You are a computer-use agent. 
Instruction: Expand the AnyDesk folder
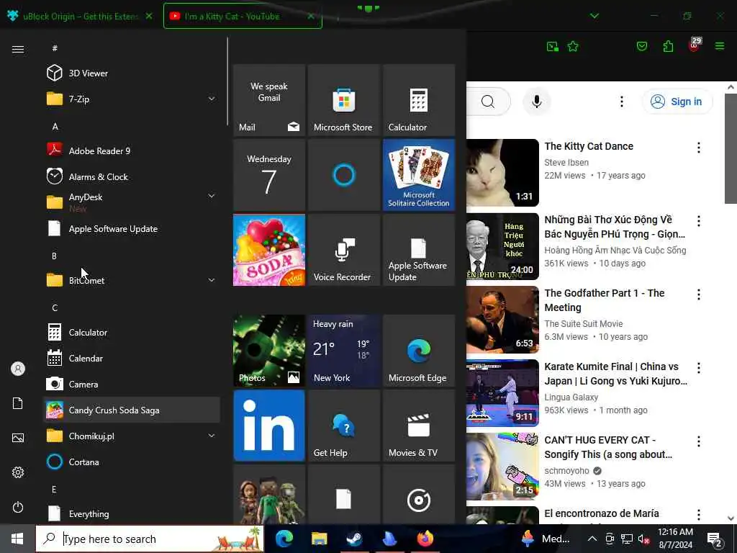[212, 196]
